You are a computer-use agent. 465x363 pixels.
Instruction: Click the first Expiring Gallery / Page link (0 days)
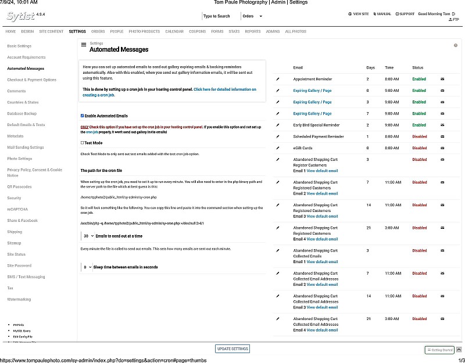[x=312, y=91]
